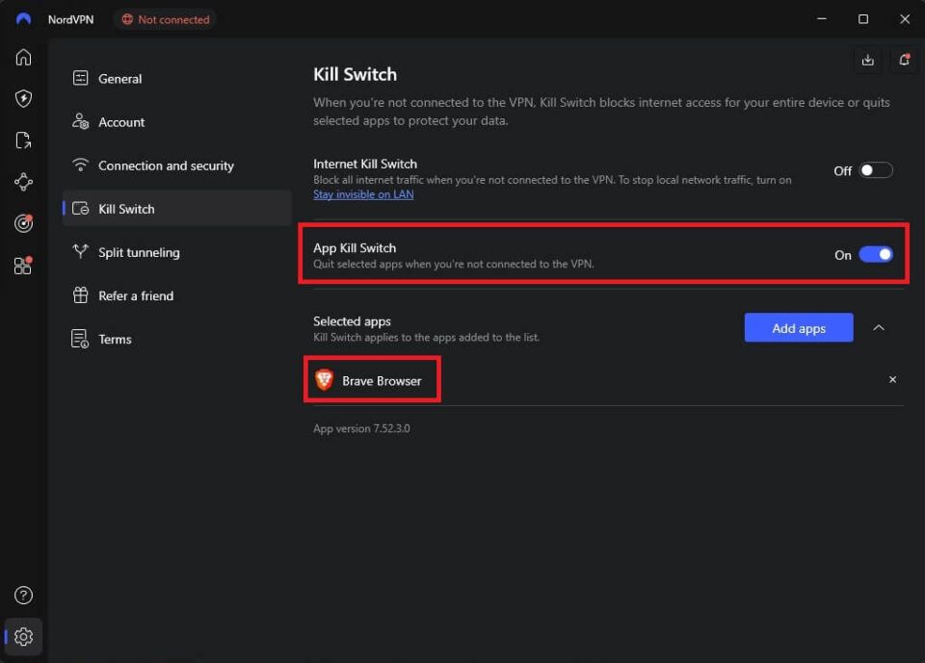Click the Account user icon
Image resolution: width=925 pixels, height=663 pixels.
(81, 121)
